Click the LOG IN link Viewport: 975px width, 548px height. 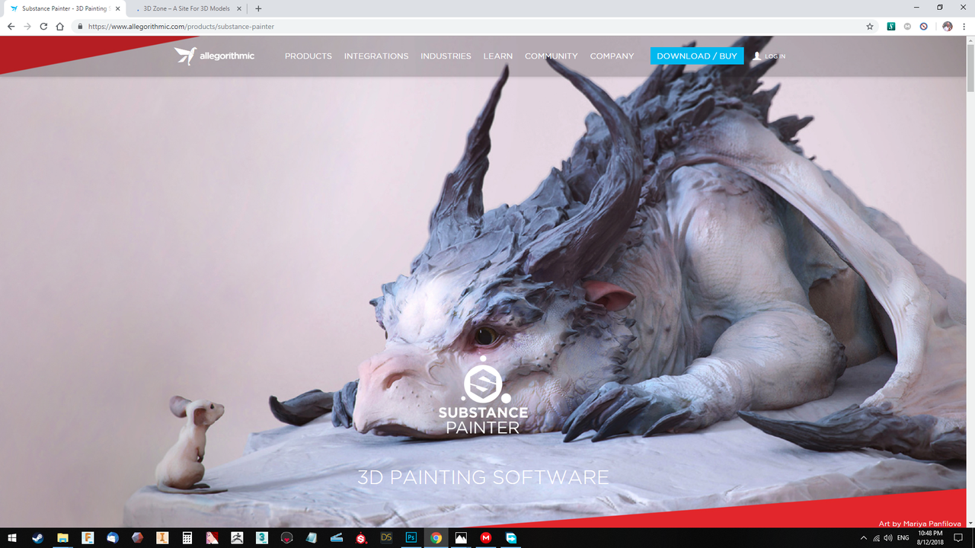769,56
